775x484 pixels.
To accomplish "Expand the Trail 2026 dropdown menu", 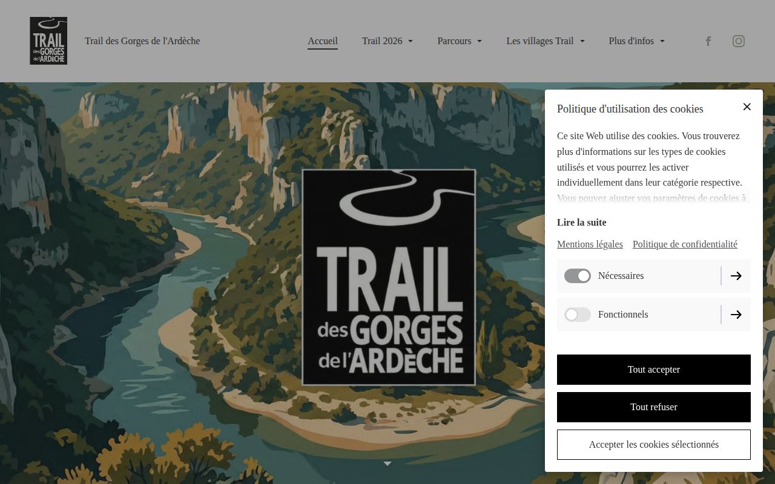I will click(387, 41).
